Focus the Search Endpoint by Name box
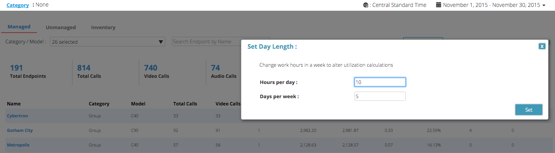Viewport: 555px width, 153px height. tap(221, 41)
